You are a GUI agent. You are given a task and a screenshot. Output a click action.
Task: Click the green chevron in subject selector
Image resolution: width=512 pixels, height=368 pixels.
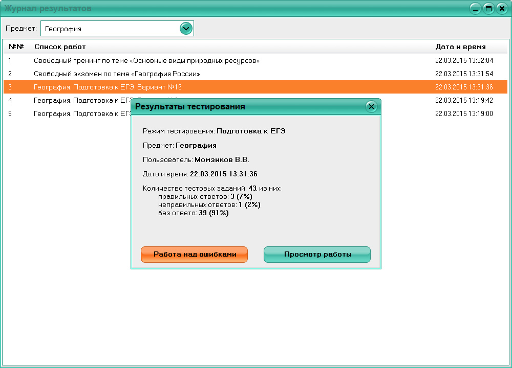pyautogui.click(x=186, y=29)
